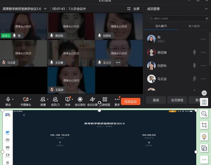Click the crop tool icon on right toolbar
This screenshot has height=165, width=211.
[204, 125]
